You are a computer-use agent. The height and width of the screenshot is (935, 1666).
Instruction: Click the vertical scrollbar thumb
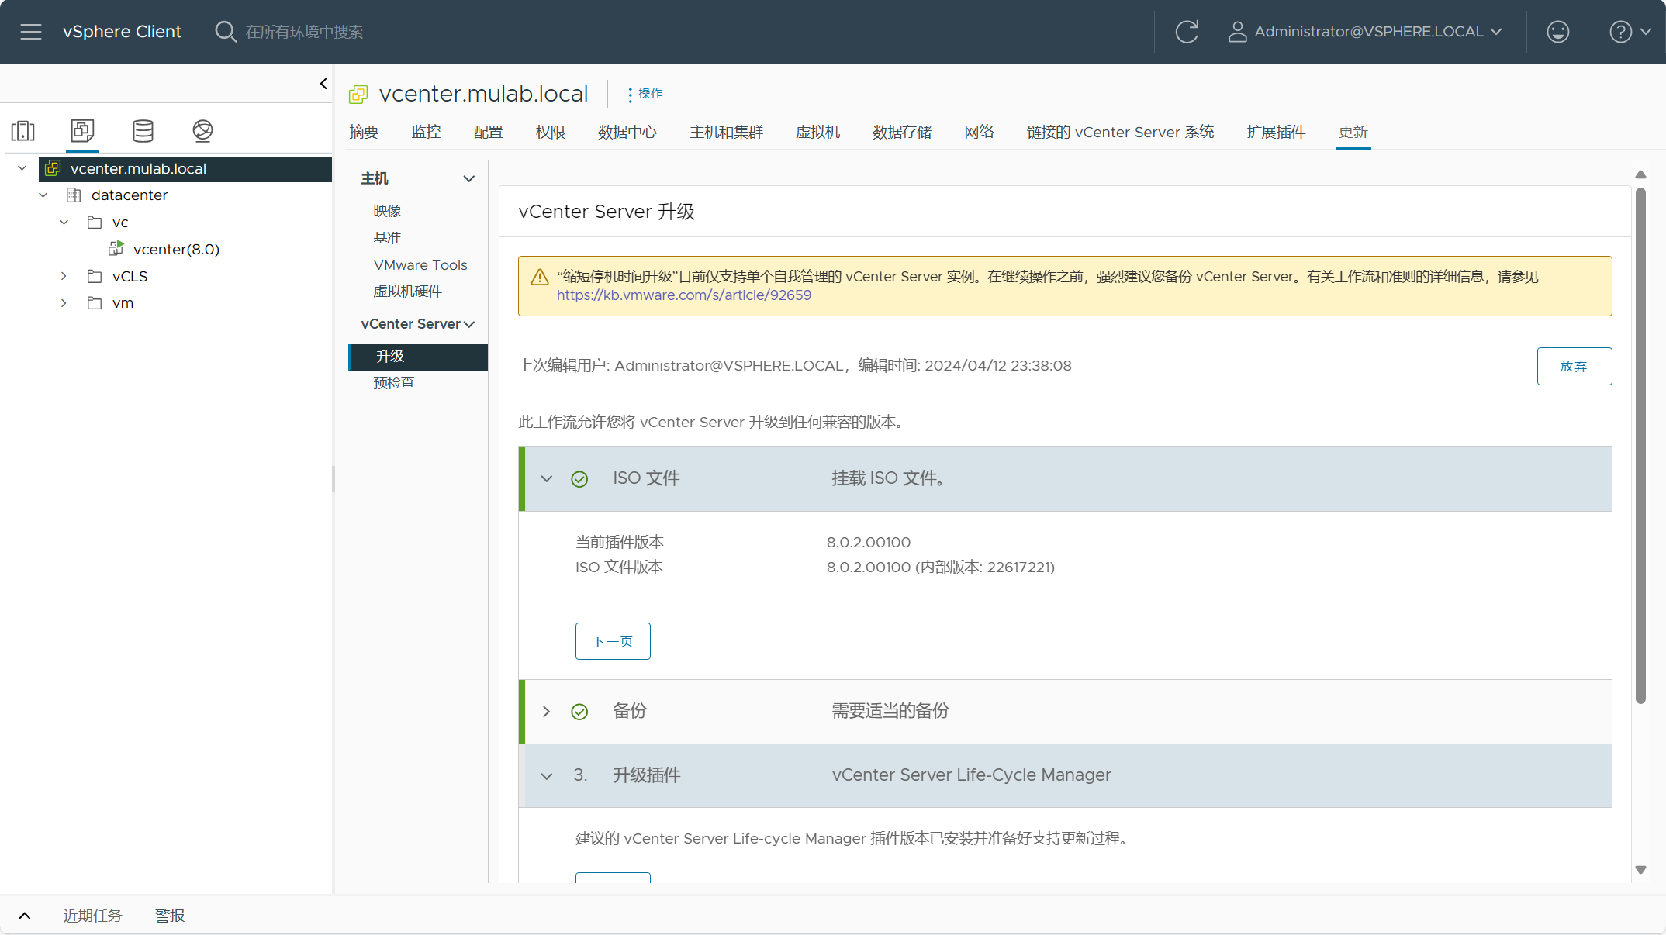[1640, 446]
